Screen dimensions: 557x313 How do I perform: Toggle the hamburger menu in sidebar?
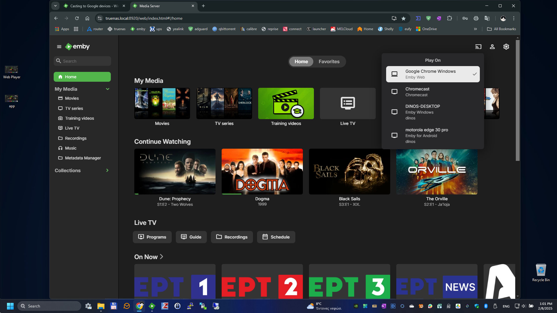click(59, 47)
